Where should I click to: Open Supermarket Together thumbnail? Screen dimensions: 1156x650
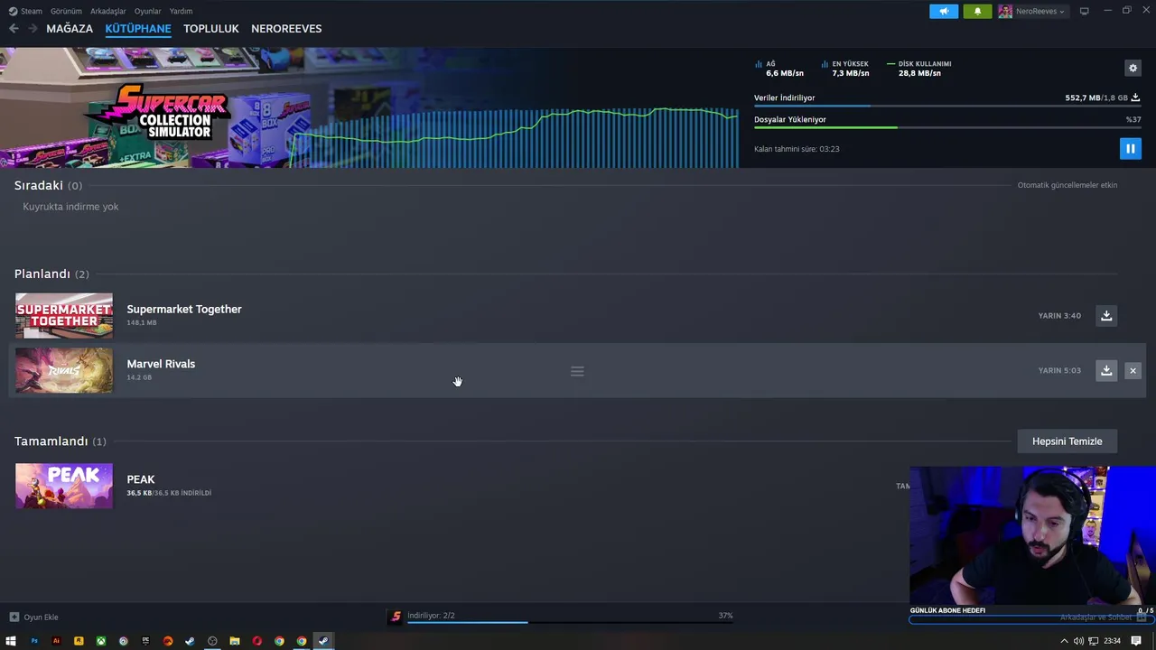pyautogui.click(x=64, y=316)
